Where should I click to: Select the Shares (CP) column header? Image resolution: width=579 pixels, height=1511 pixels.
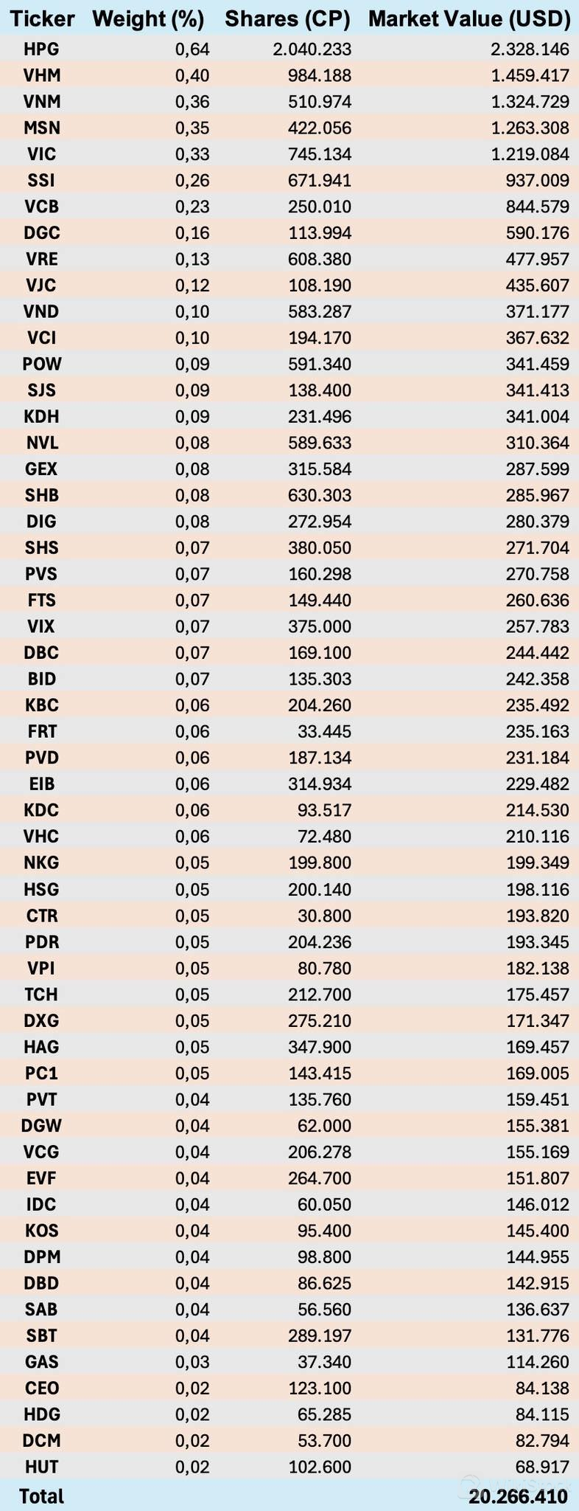point(287,19)
